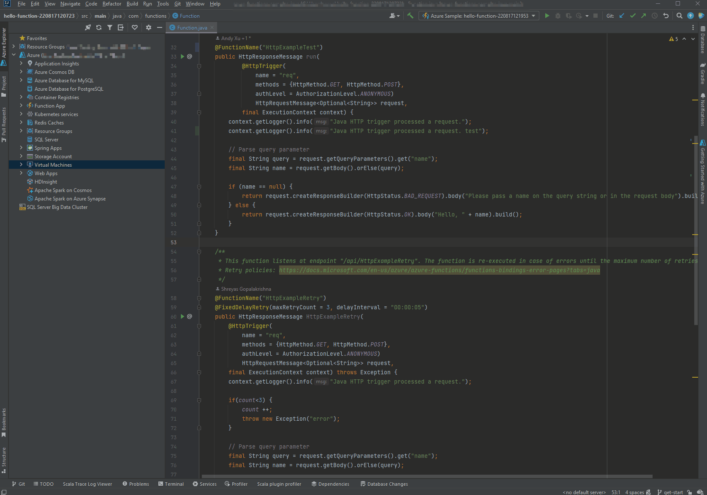
Task: Click the editor horizontal scrollbar
Action: 427,476
